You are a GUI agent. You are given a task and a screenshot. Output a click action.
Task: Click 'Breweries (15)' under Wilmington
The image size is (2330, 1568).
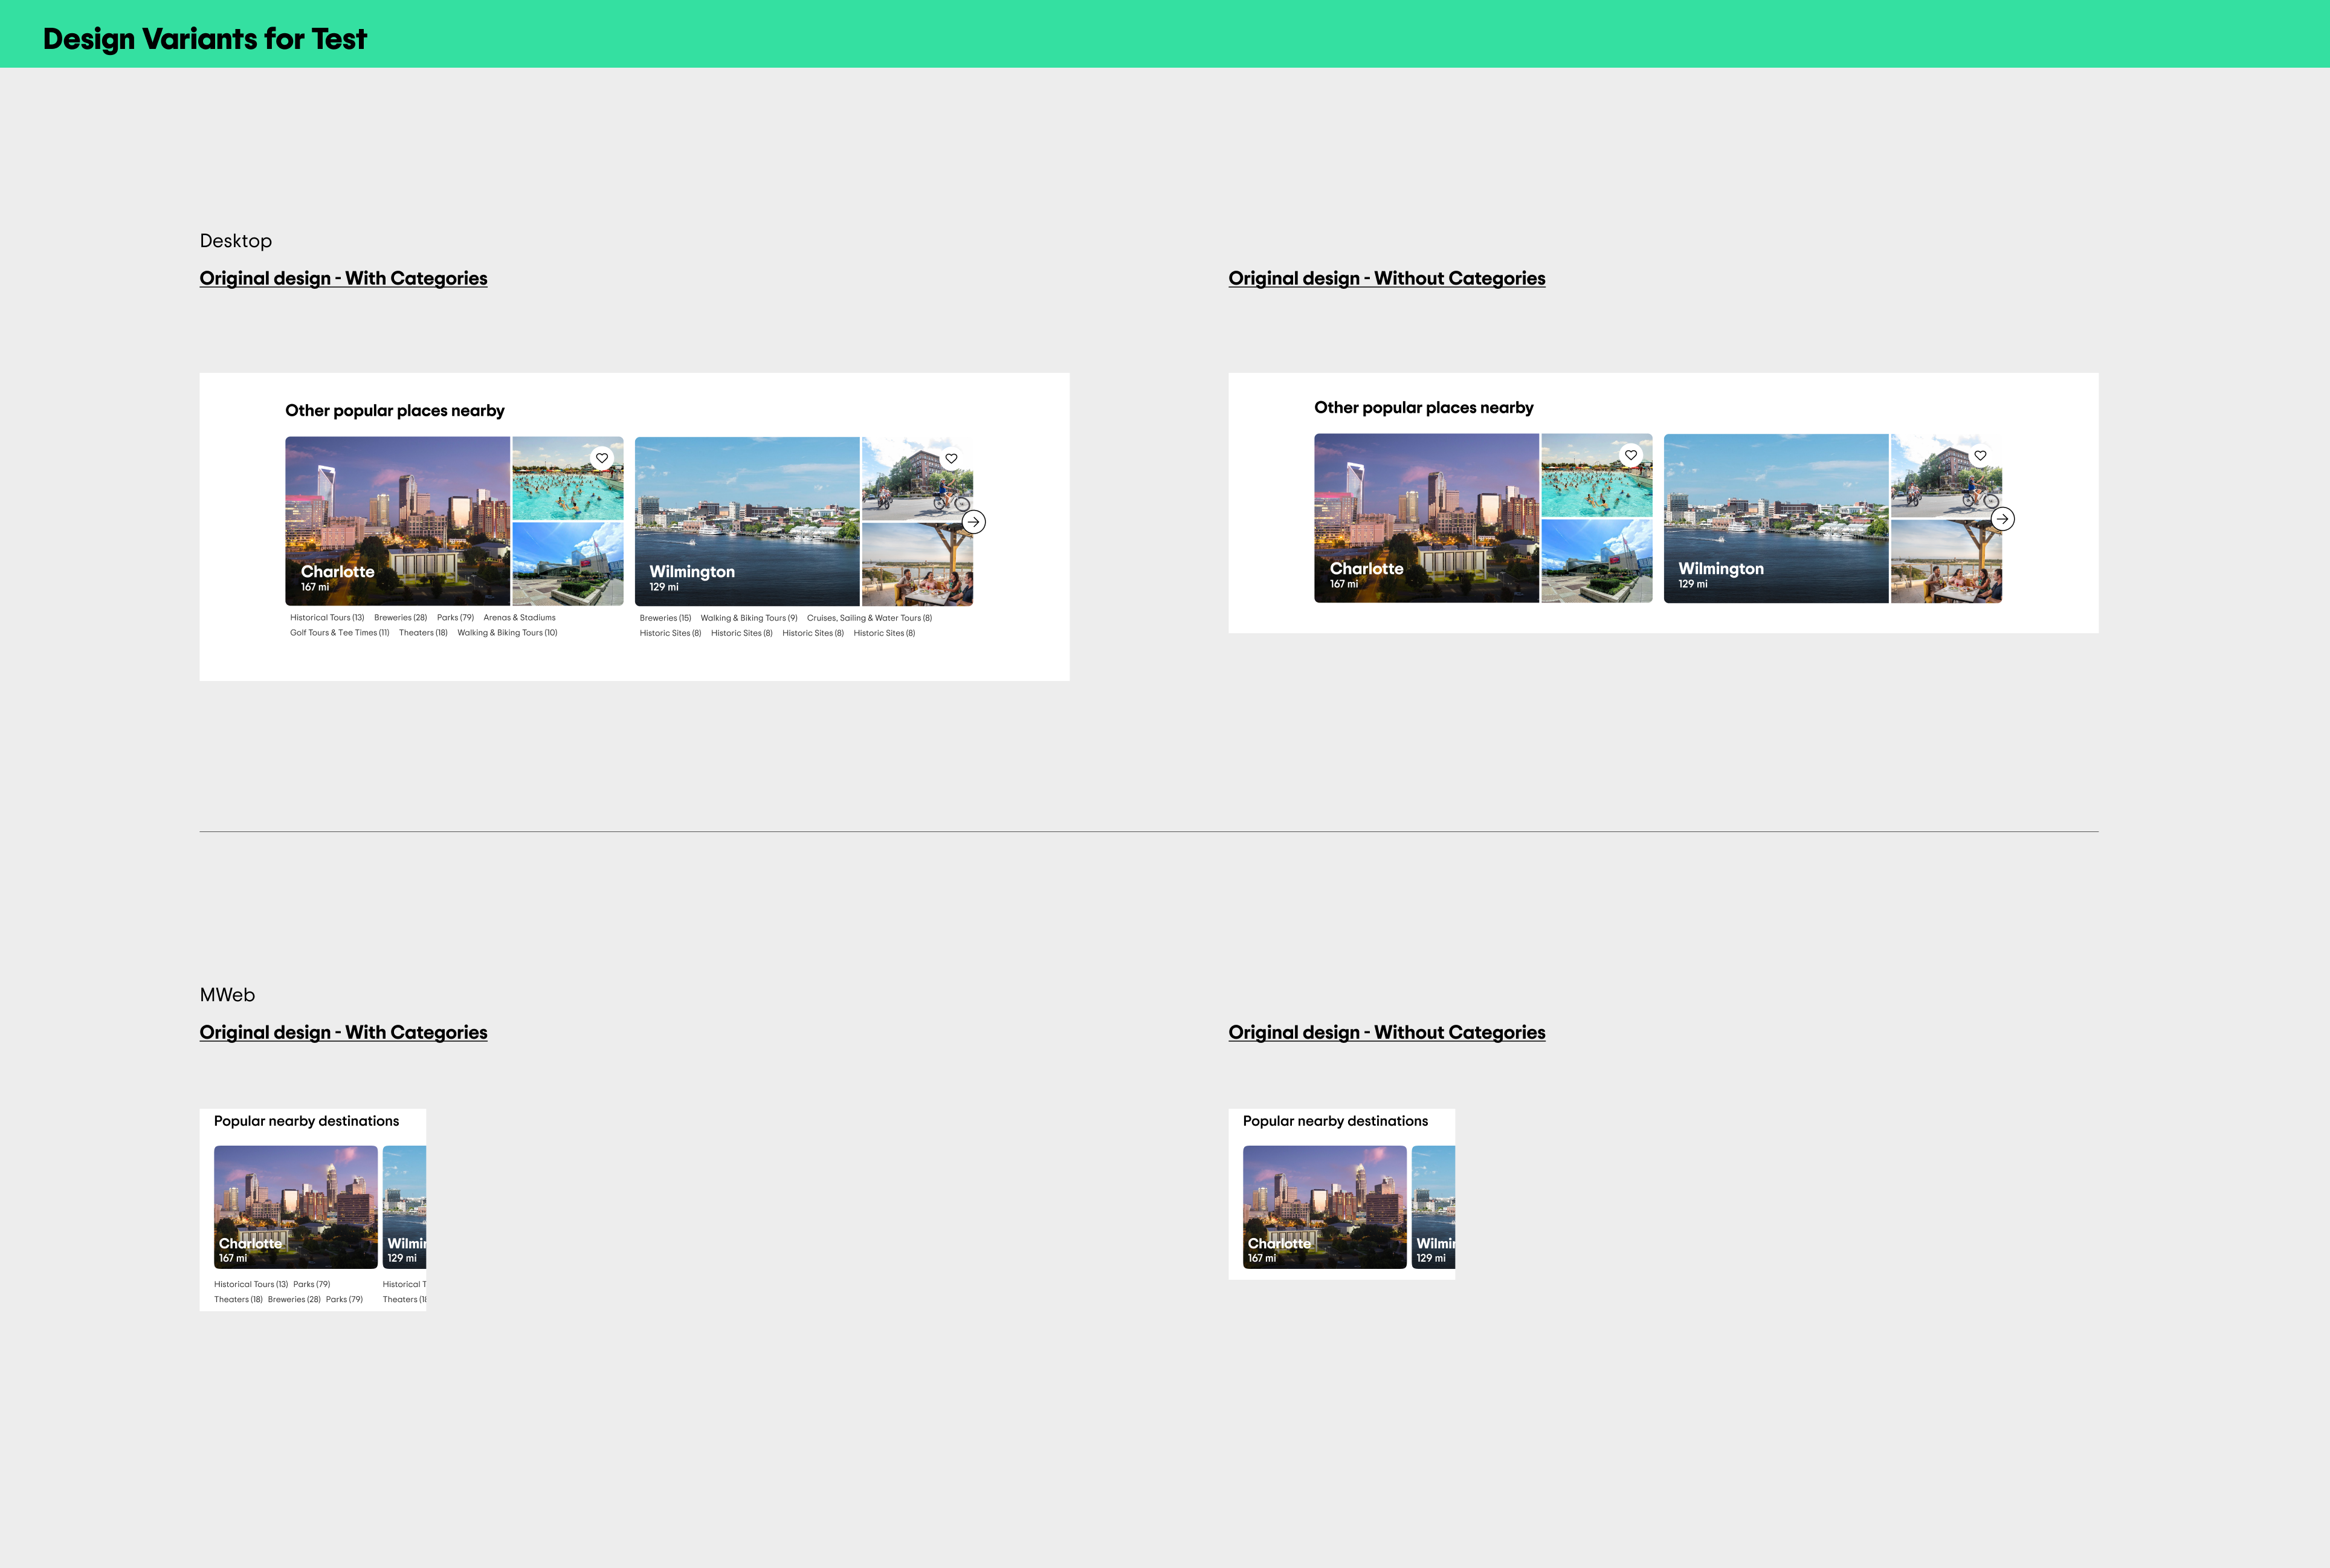665,618
